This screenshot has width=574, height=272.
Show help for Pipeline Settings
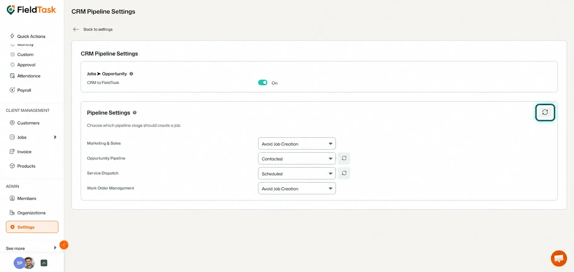[135, 113]
